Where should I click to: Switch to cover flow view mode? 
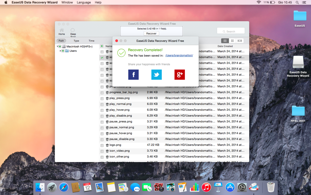[240, 41]
